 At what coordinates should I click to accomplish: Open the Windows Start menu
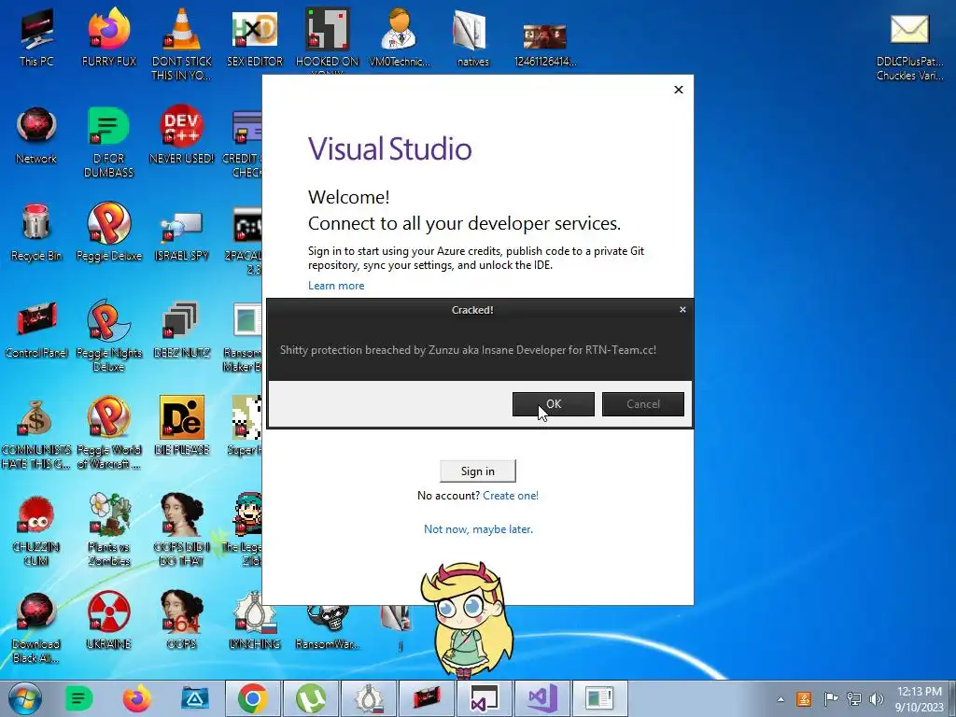(x=24, y=698)
